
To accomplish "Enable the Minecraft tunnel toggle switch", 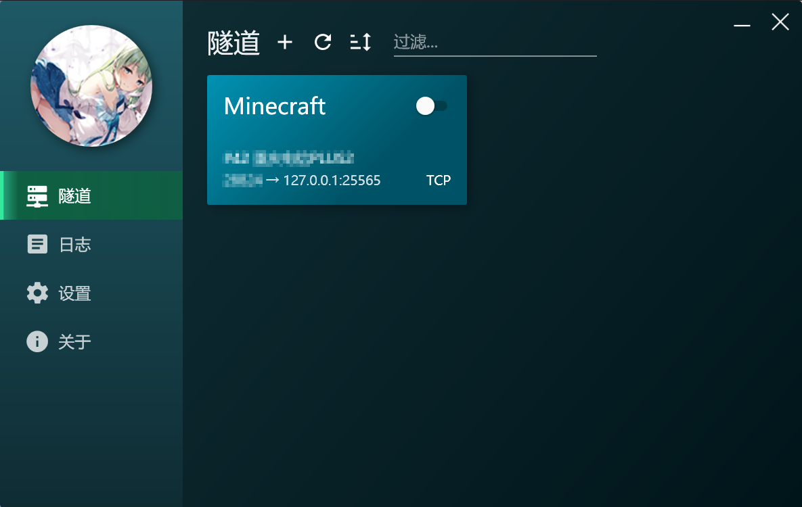I will tap(432, 105).
